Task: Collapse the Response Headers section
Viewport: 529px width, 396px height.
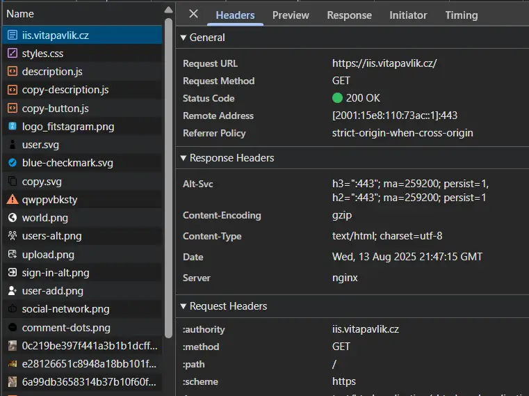Action: click(x=184, y=158)
